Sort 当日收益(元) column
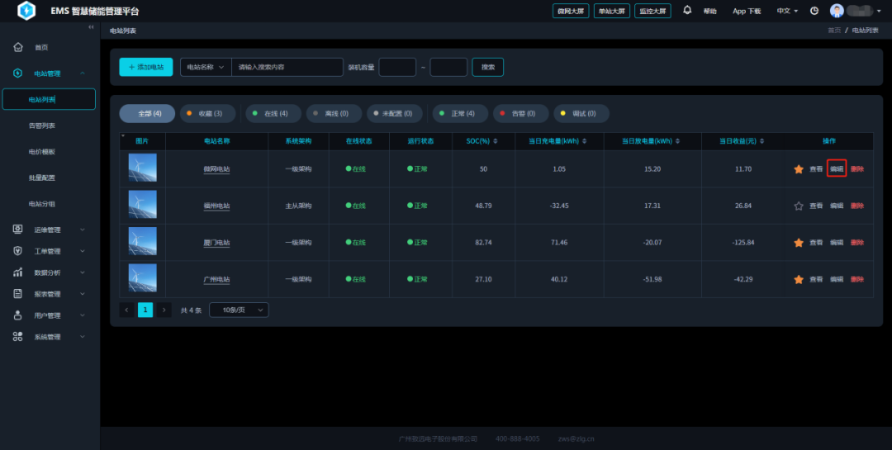Screen dimensions: 892x450 point(762,141)
